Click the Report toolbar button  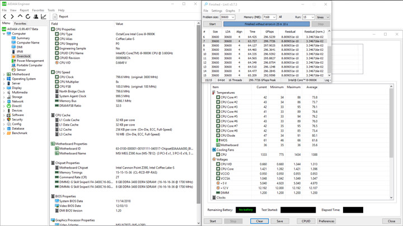point(60,17)
